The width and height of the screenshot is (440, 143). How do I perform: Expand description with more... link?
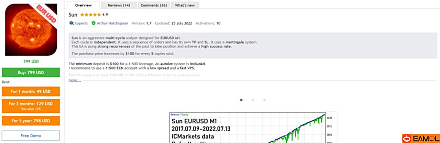pyautogui.click(x=75, y=80)
